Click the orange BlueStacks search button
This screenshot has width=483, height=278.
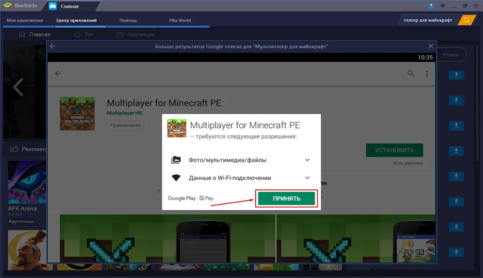coord(467,20)
